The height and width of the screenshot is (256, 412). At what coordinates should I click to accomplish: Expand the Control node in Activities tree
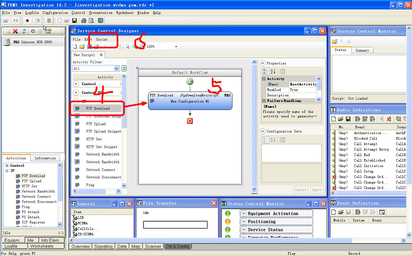tap(7, 165)
